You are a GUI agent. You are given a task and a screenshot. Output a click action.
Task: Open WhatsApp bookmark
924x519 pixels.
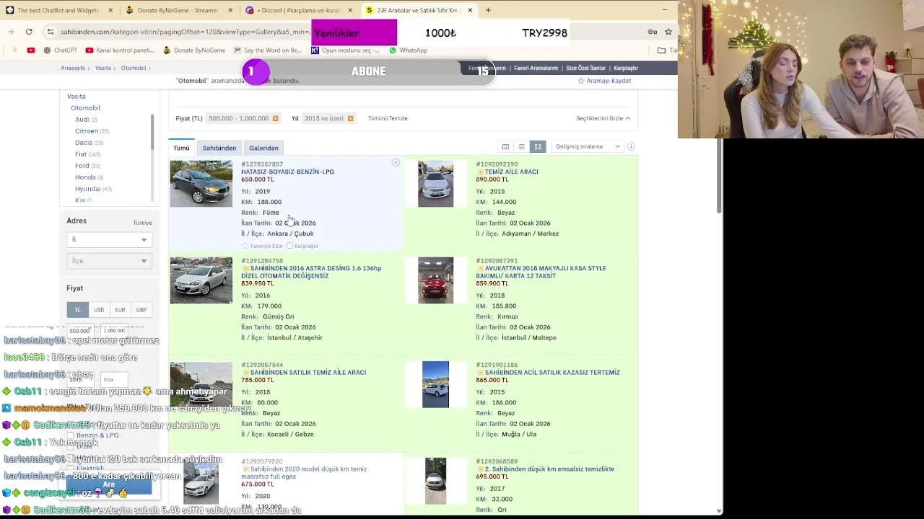point(408,50)
